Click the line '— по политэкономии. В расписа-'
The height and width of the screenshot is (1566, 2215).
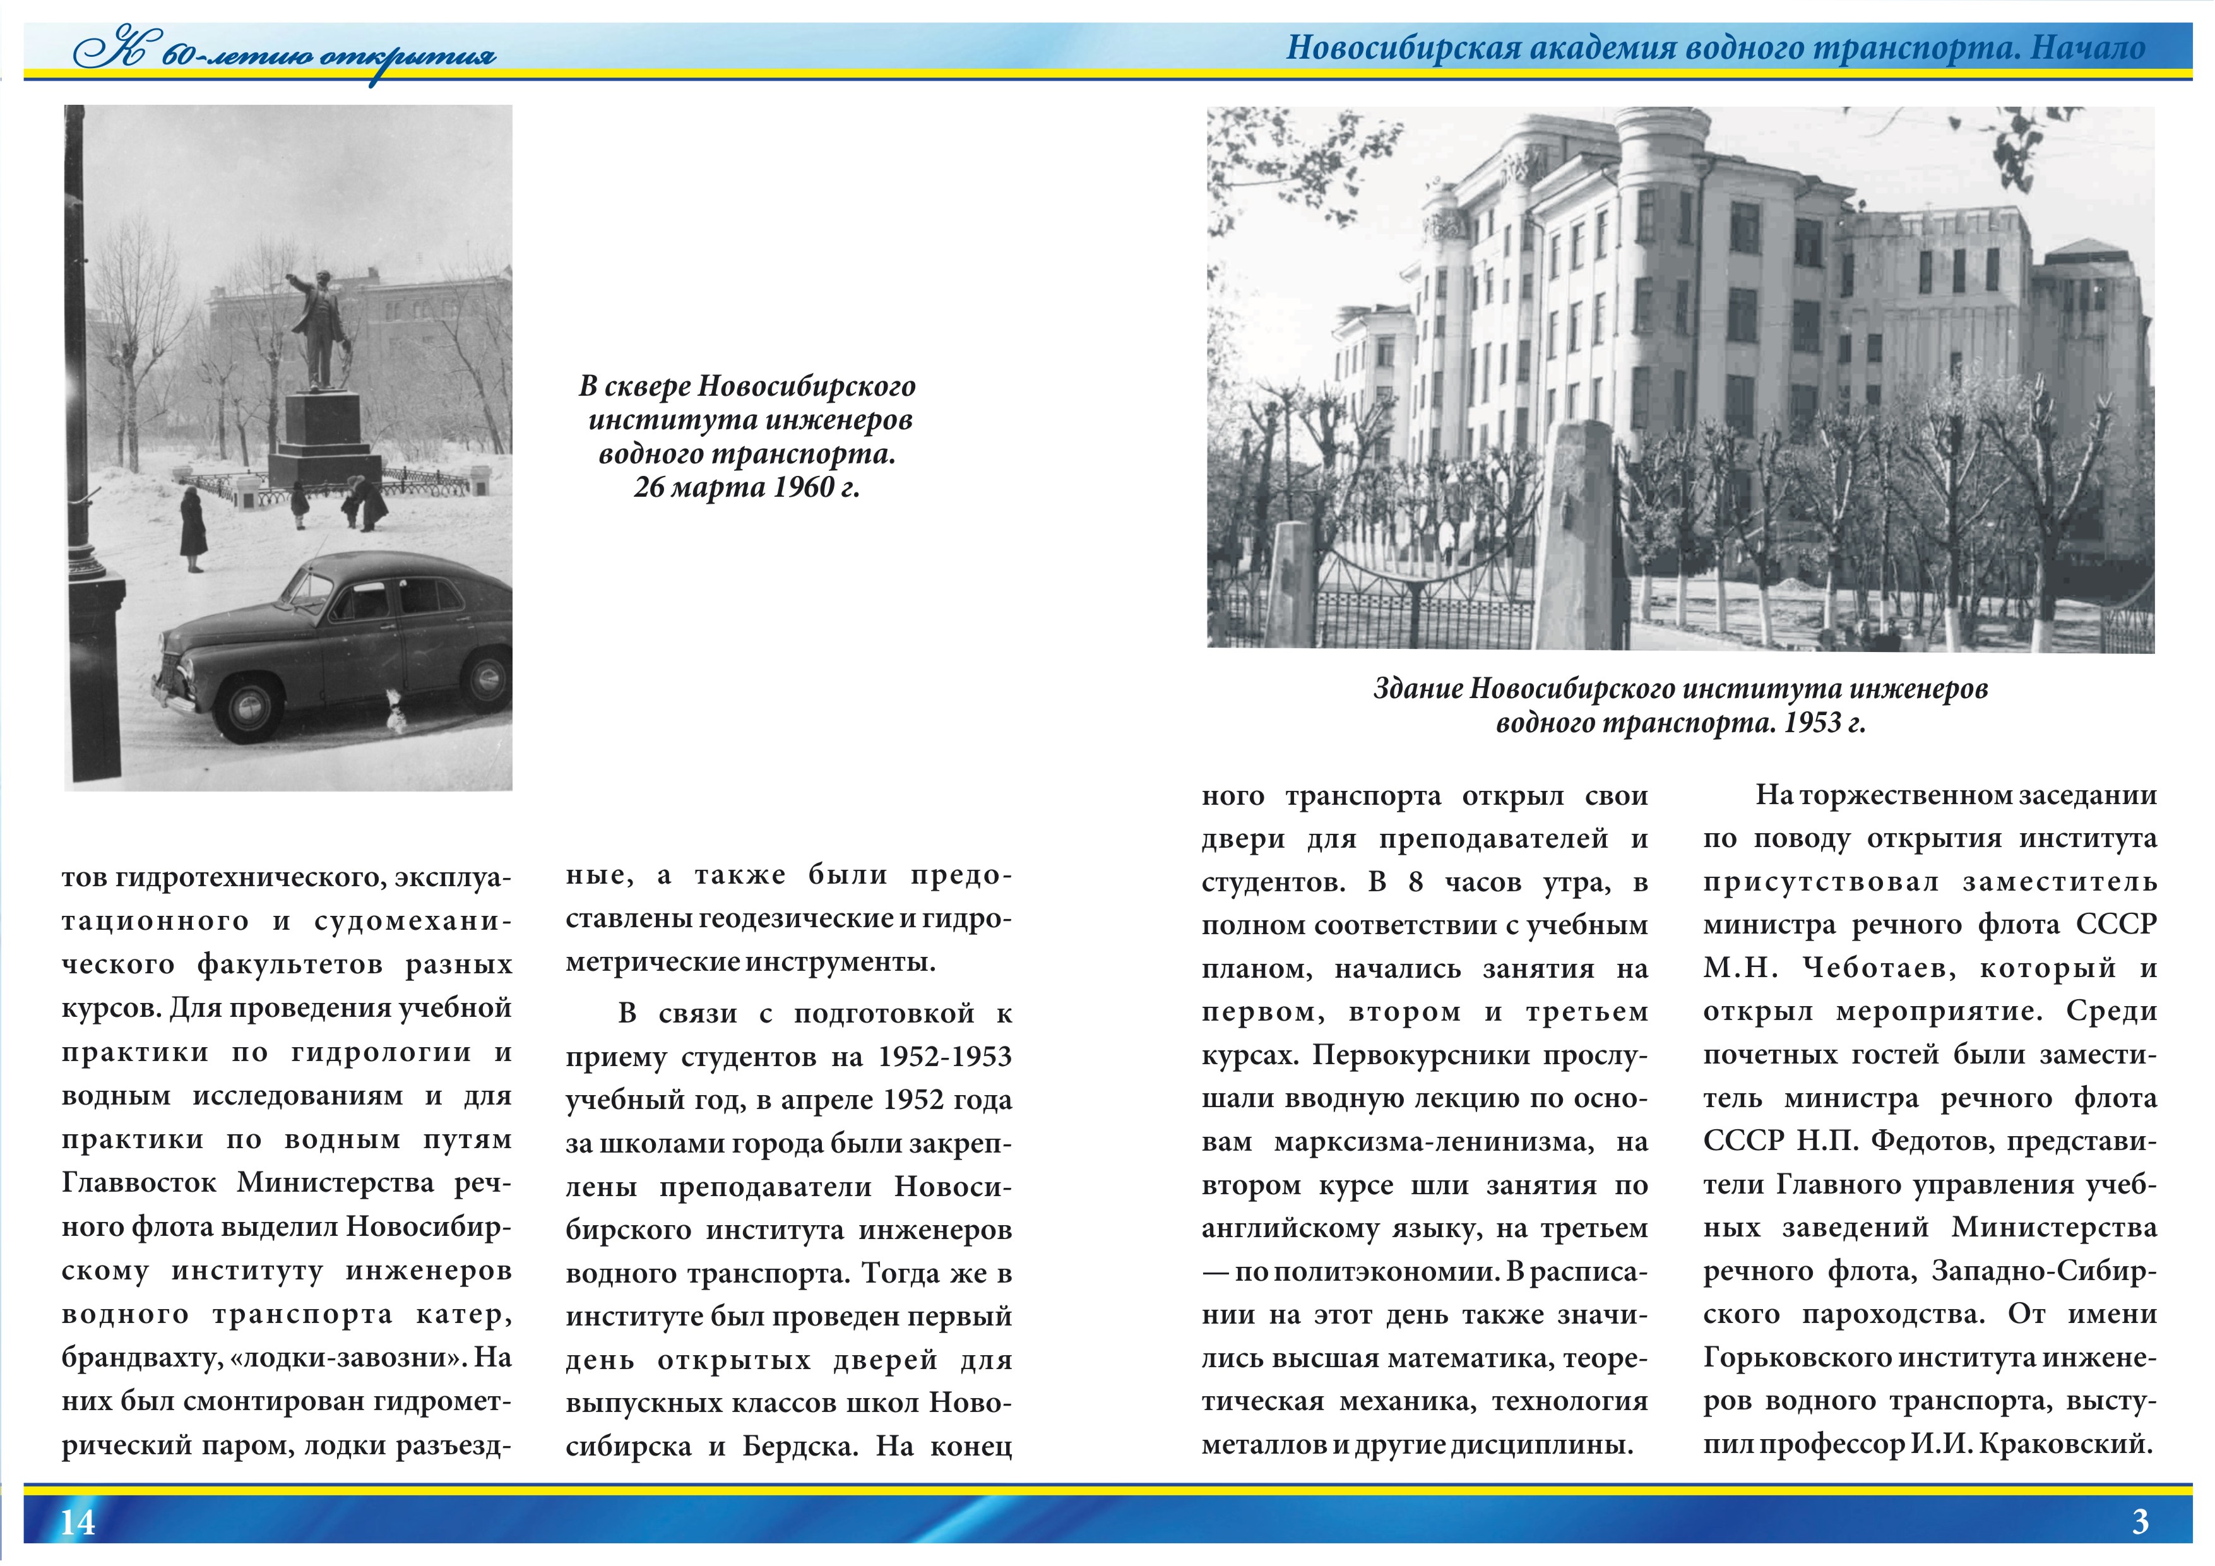pos(1425,1272)
